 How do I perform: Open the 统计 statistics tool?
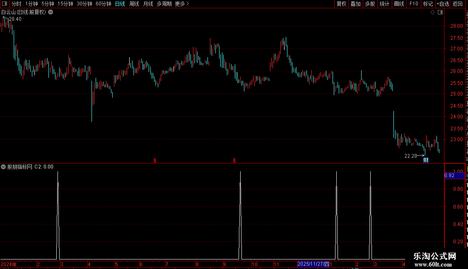[x=384, y=4]
